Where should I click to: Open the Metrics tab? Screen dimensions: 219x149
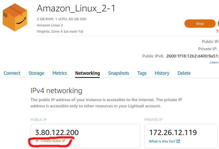[60, 73]
